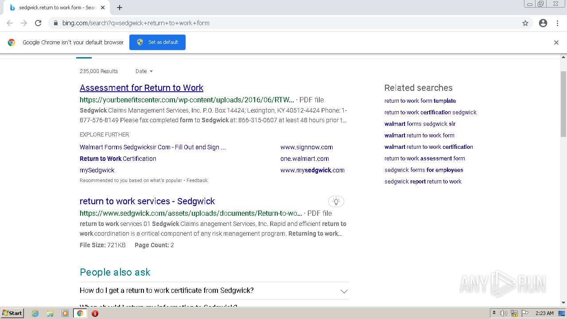The width and height of the screenshot is (567, 319).
Task: Open the Chrome profile avatar menu
Action: 543,23
